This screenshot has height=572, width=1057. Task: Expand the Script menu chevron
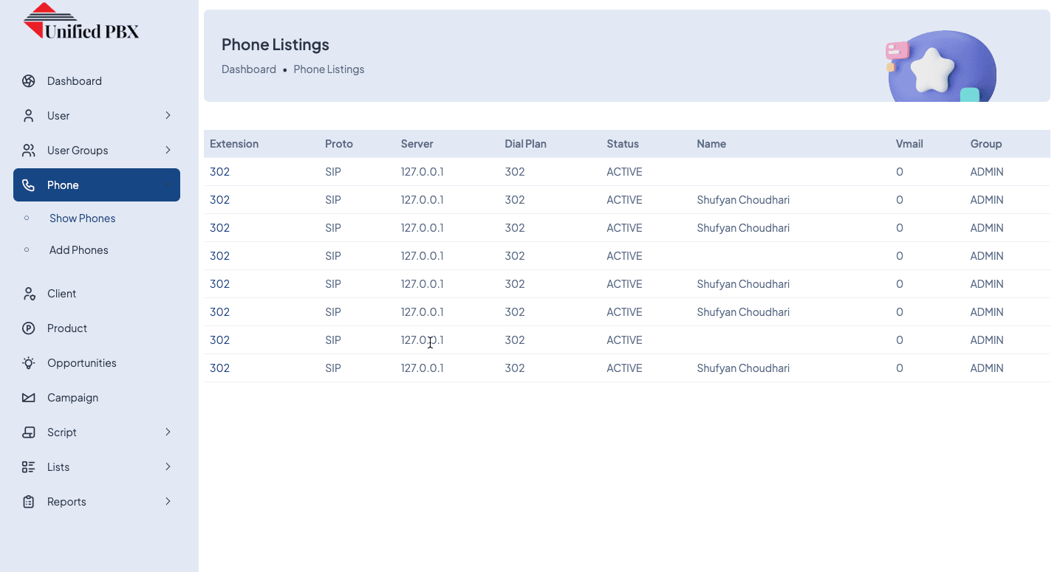pos(168,433)
